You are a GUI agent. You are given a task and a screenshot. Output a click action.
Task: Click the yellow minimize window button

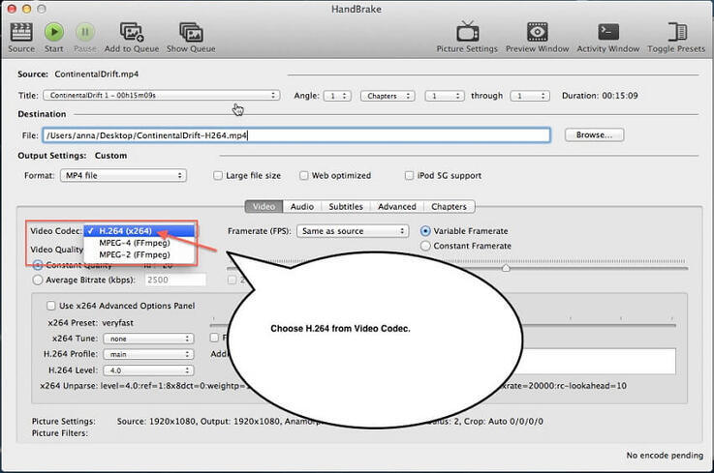point(26,9)
